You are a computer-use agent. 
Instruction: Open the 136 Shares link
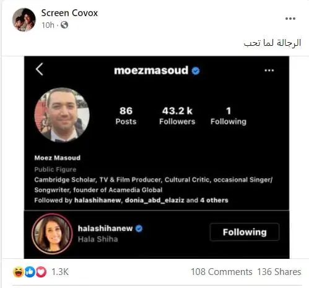pyautogui.click(x=279, y=272)
